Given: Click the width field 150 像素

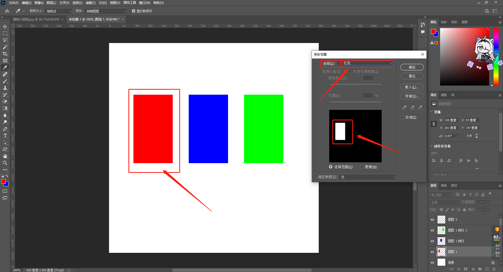Looking at the screenshot, I should (x=451, y=120).
